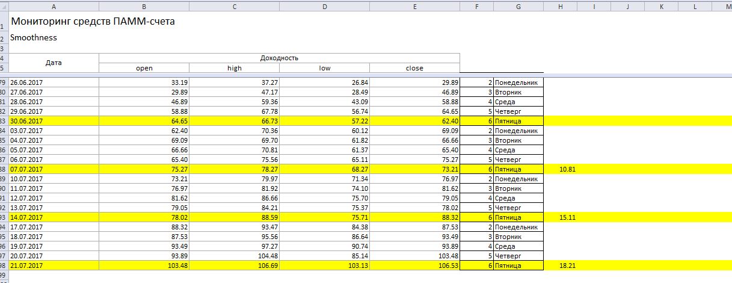Screen dimensions: 732x283
Task: Click the title 'Мониторинг средств ПАММ-счета'
Action: (x=93, y=22)
